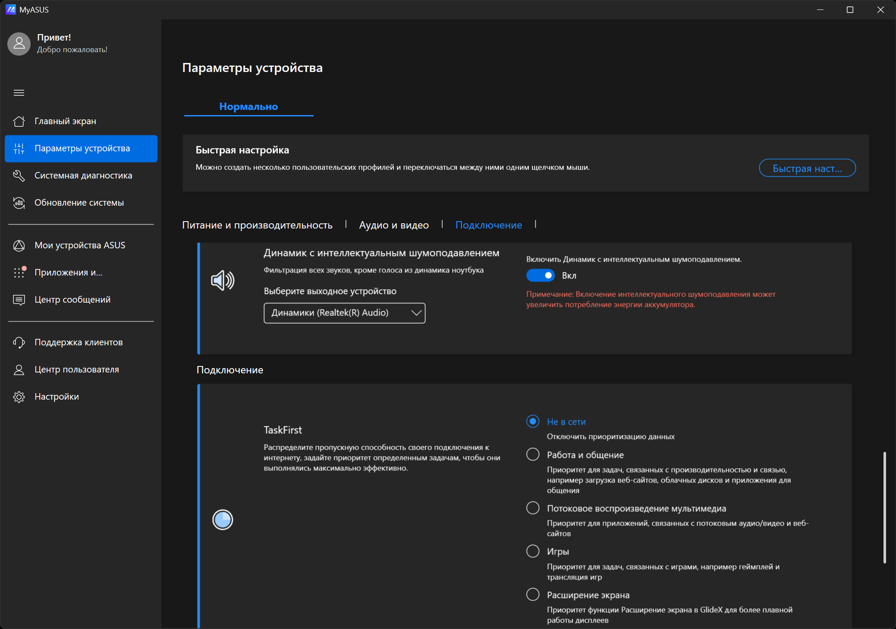Open Поддержка клиентов headset icon
The image size is (896, 629).
(19, 342)
